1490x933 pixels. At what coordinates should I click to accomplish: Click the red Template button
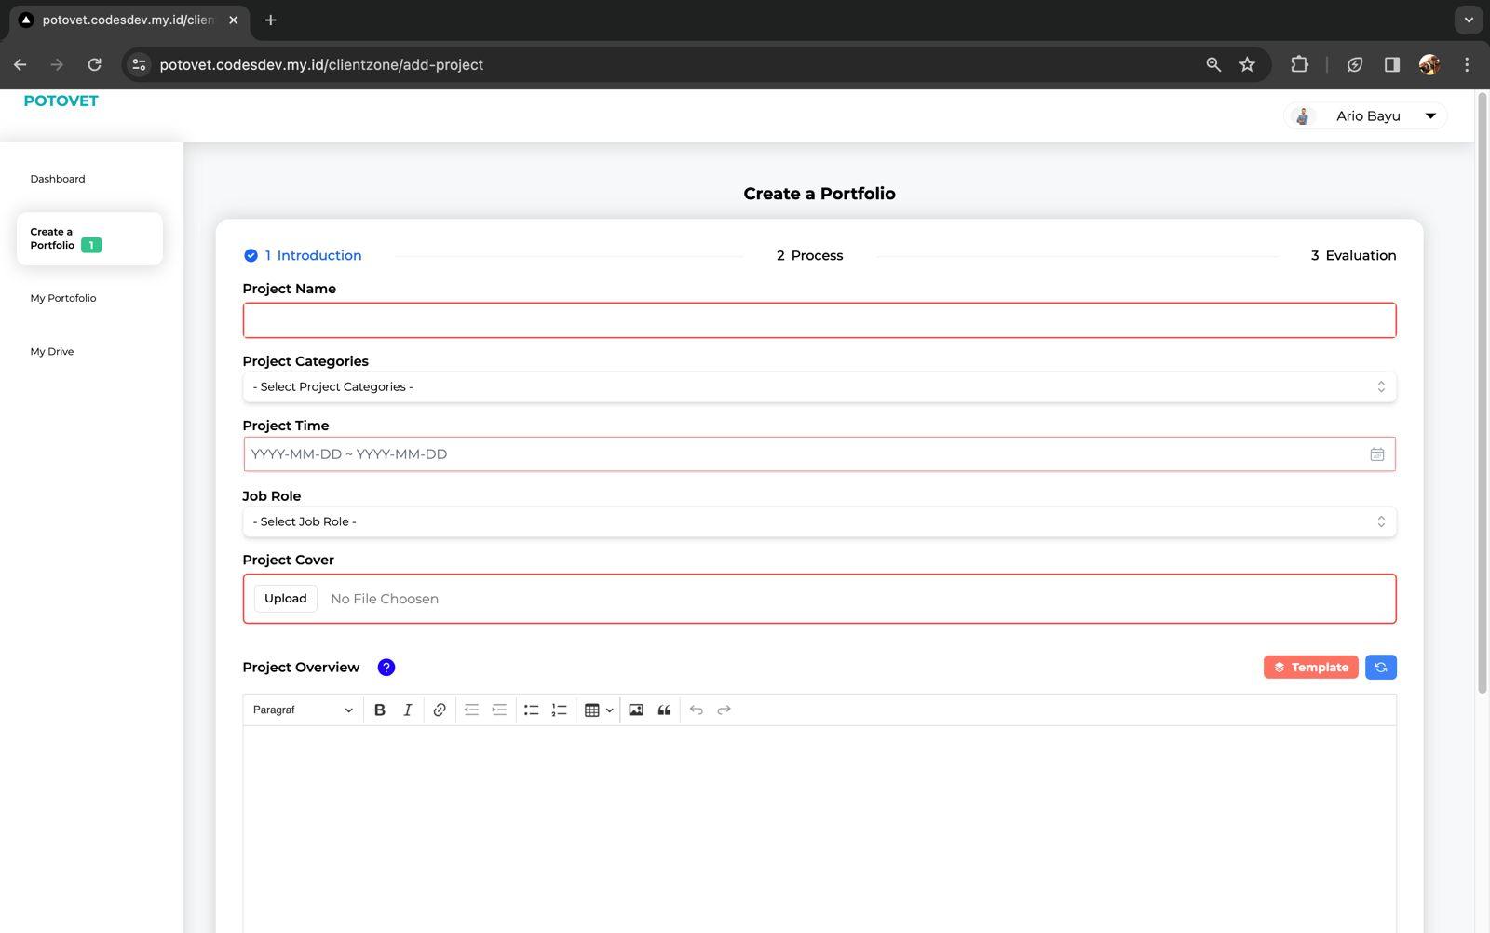click(1310, 668)
